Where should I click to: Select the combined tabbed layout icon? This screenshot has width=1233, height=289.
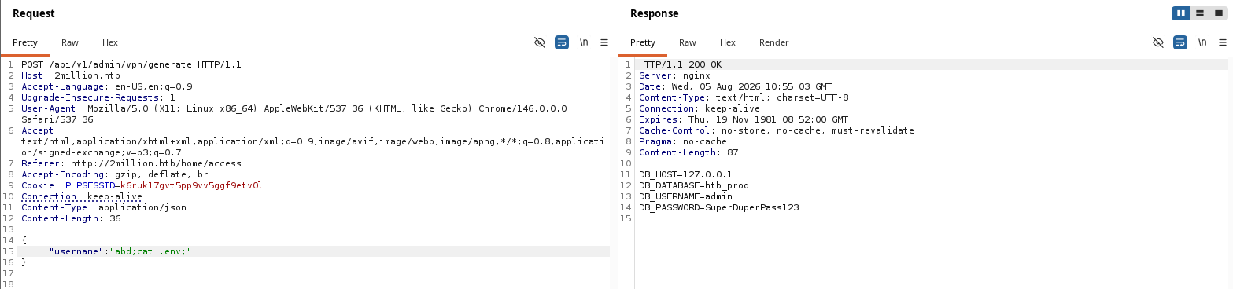(1218, 13)
